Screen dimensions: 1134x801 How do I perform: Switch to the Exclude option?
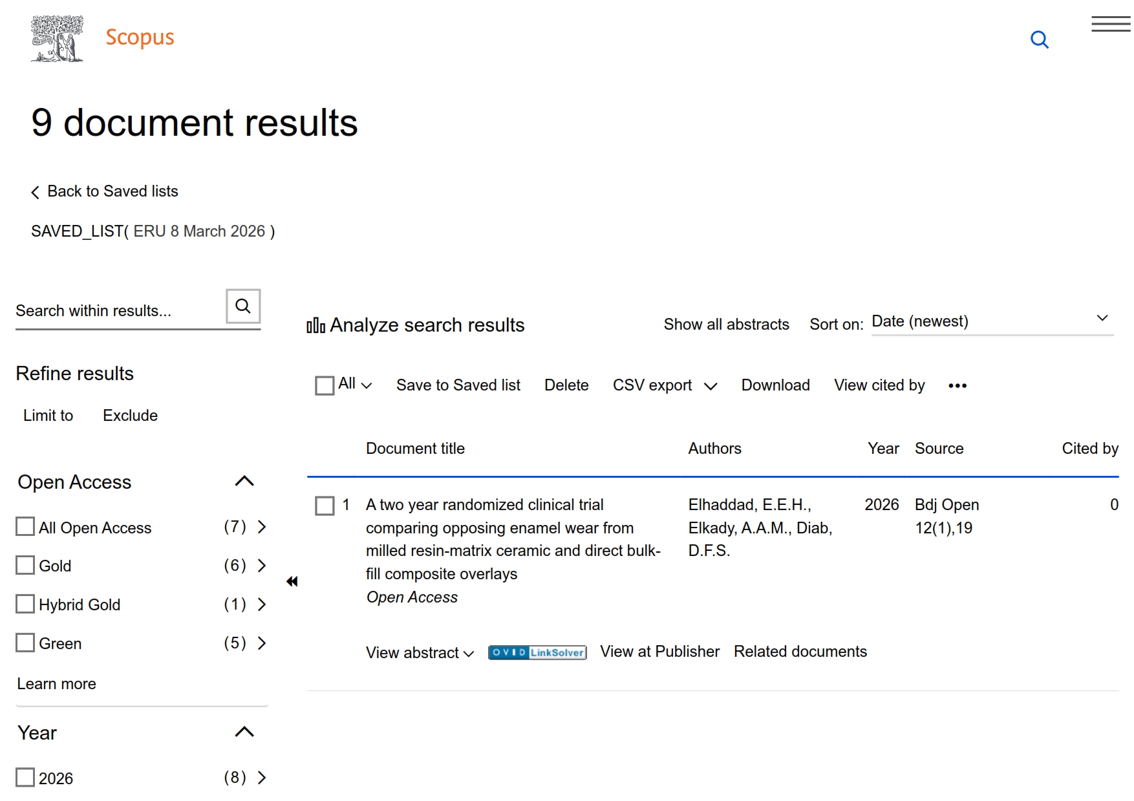130,416
